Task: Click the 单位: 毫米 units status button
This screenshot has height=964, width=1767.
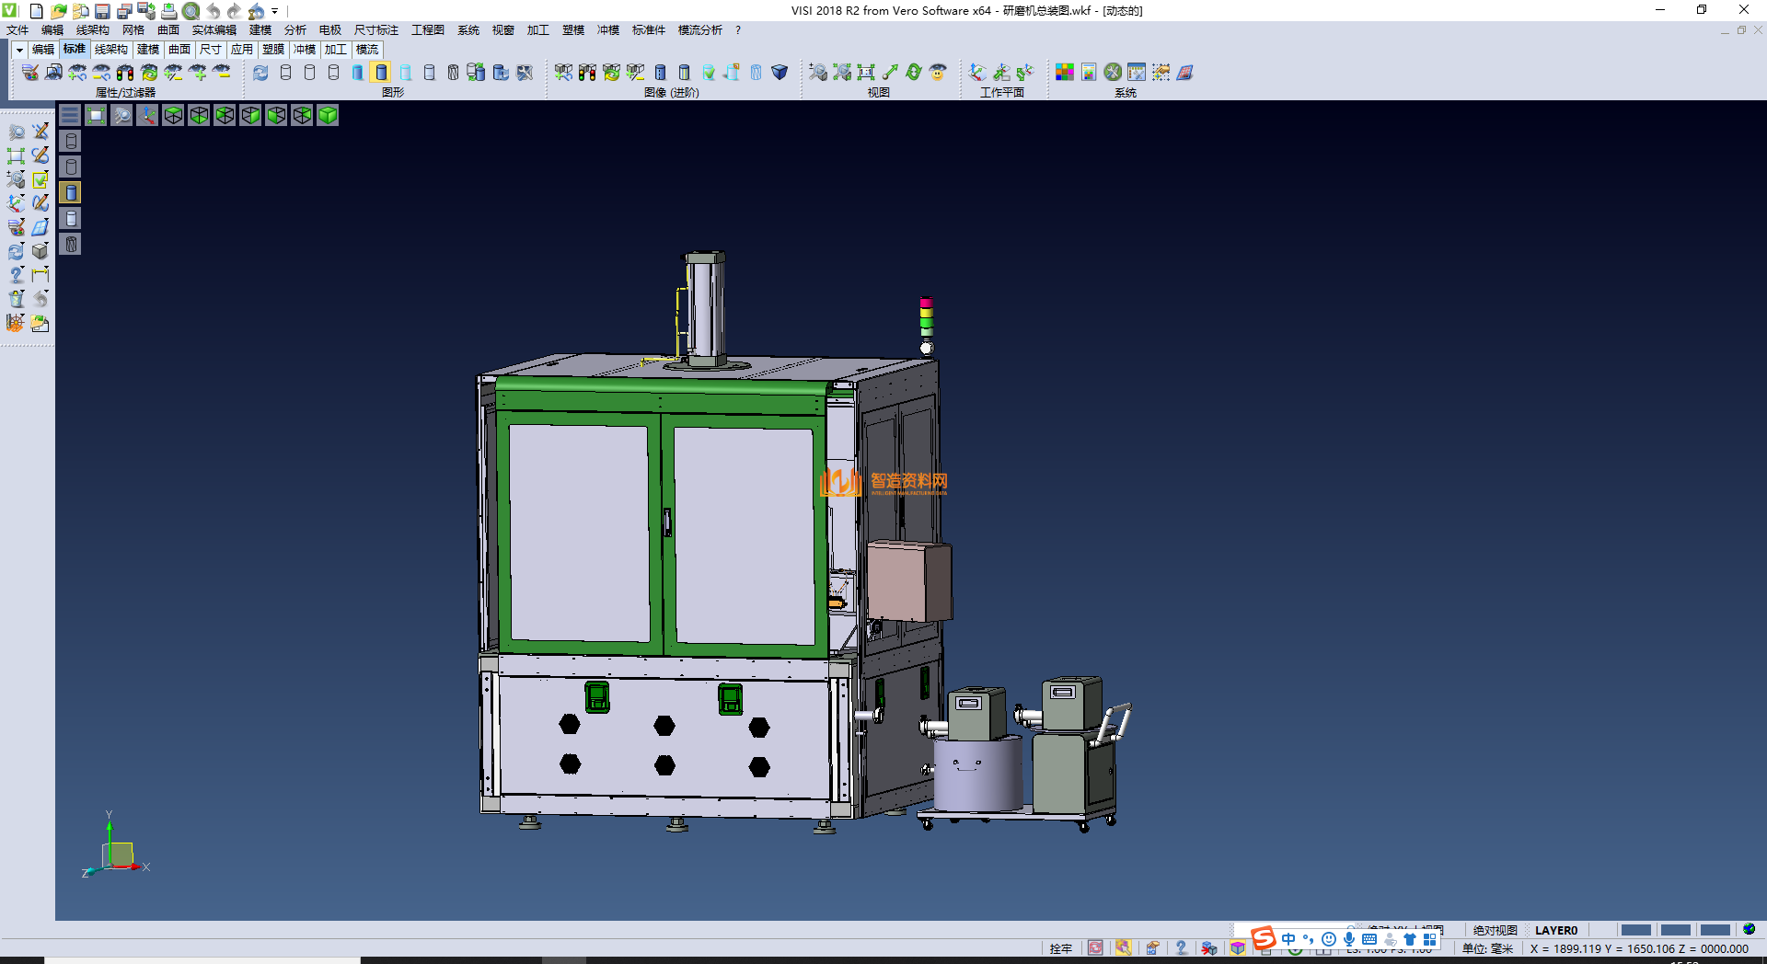Action: coord(1487,948)
